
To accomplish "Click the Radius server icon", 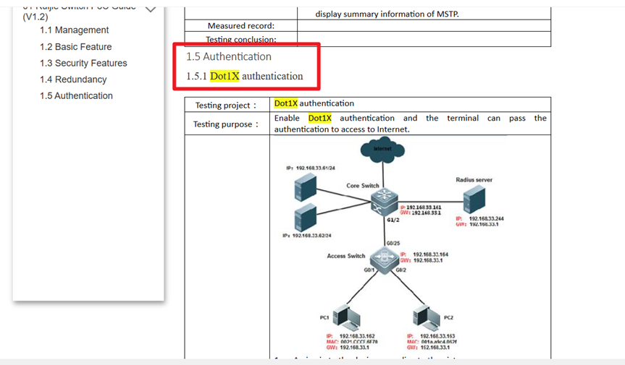I will click(x=473, y=199).
